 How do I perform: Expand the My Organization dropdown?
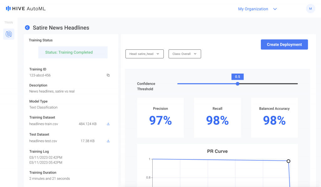pyautogui.click(x=257, y=9)
